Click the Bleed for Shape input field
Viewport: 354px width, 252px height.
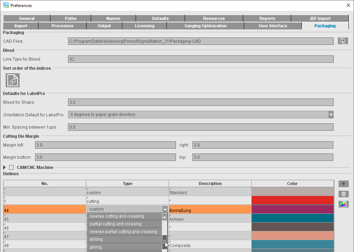pos(201,102)
